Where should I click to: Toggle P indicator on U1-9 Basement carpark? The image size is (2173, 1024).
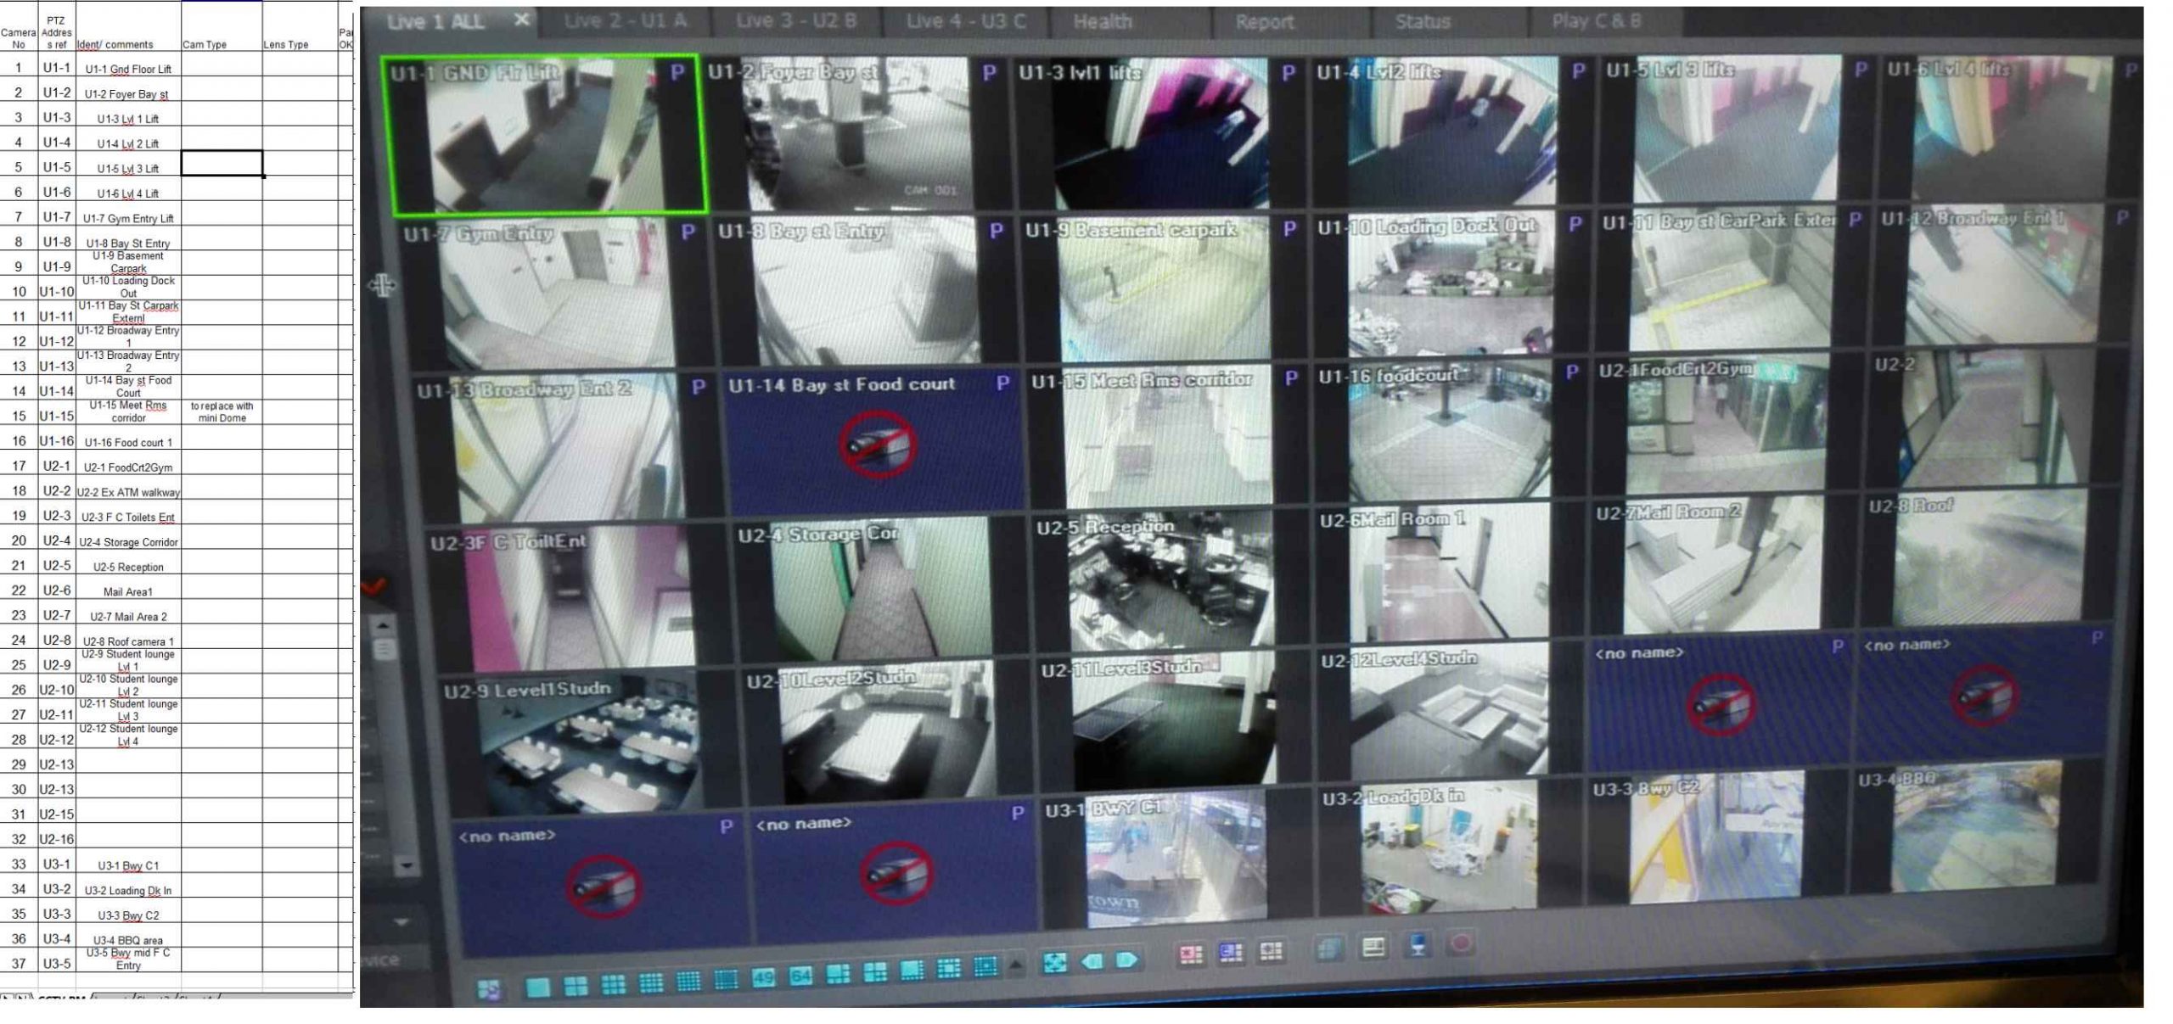[1289, 229]
